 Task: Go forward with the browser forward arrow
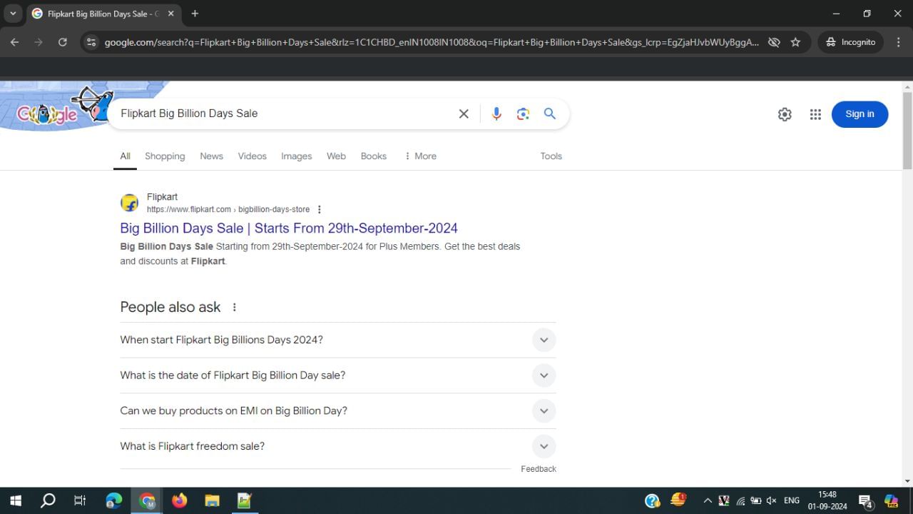pyautogui.click(x=39, y=42)
